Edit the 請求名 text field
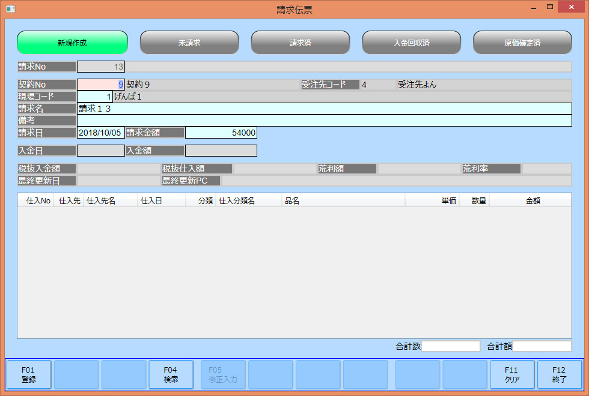The image size is (589, 396). (324, 109)
